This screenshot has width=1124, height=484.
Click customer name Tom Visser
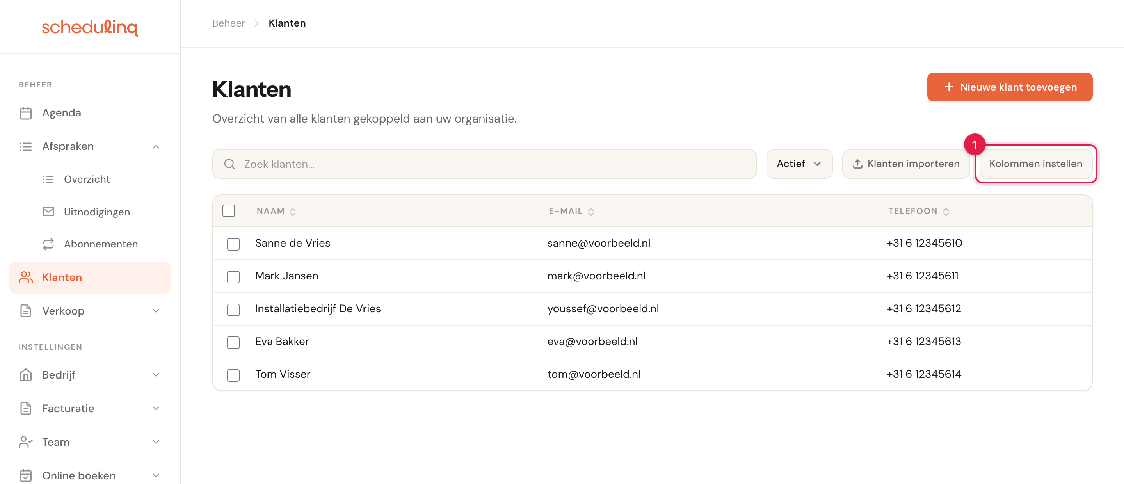[283, 374]
